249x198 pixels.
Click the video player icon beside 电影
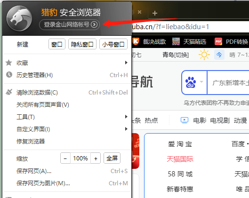click(185, 120)
